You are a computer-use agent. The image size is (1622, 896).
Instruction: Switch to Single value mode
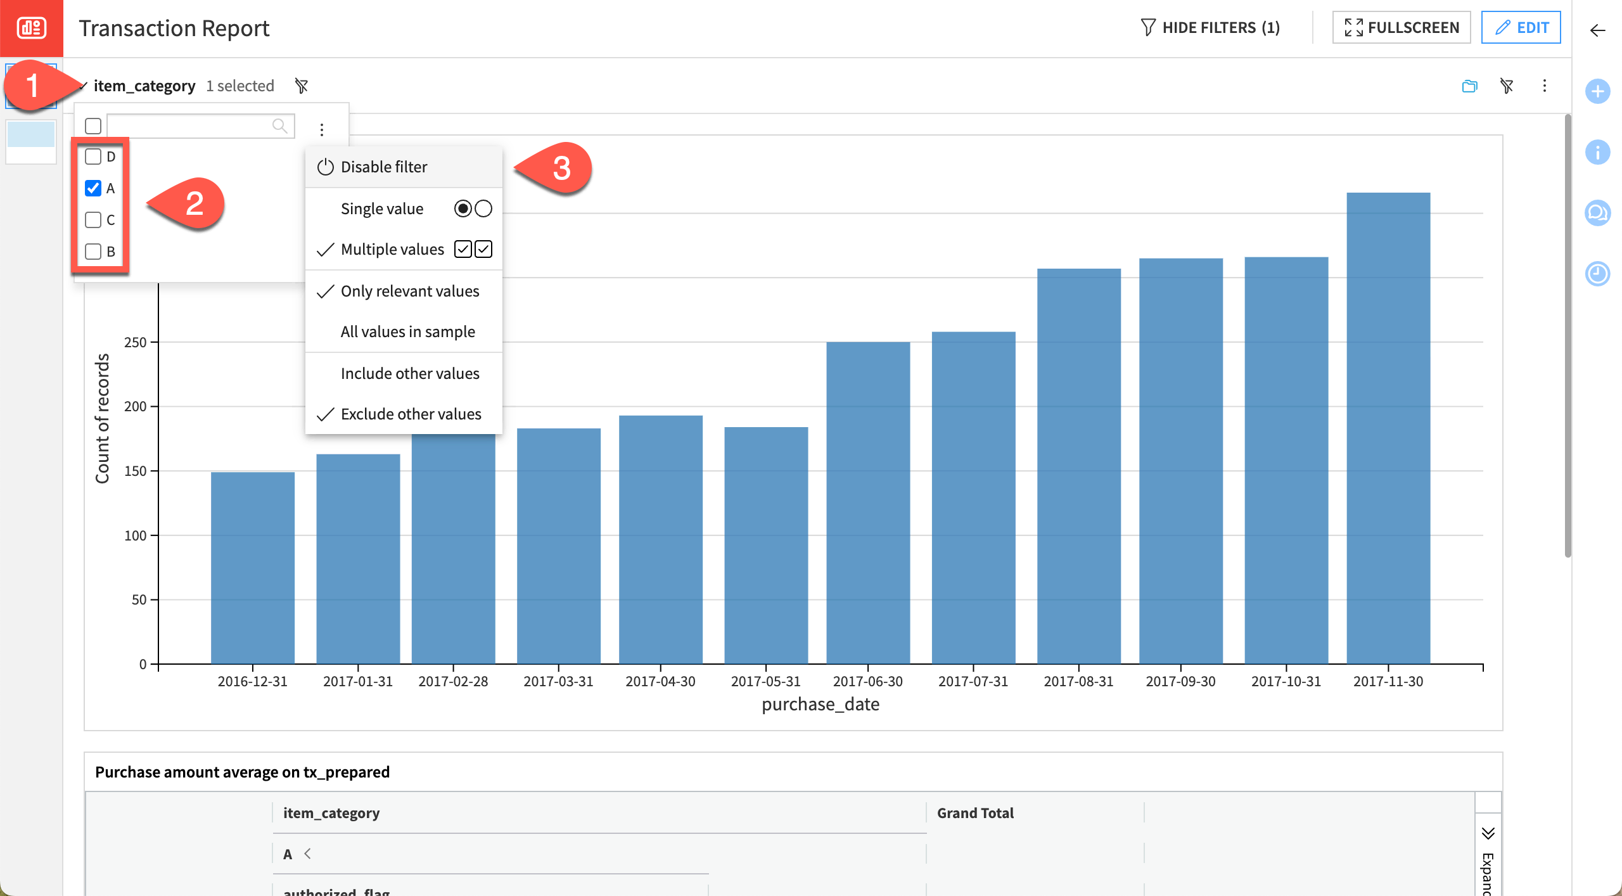[x=404, y=208]
